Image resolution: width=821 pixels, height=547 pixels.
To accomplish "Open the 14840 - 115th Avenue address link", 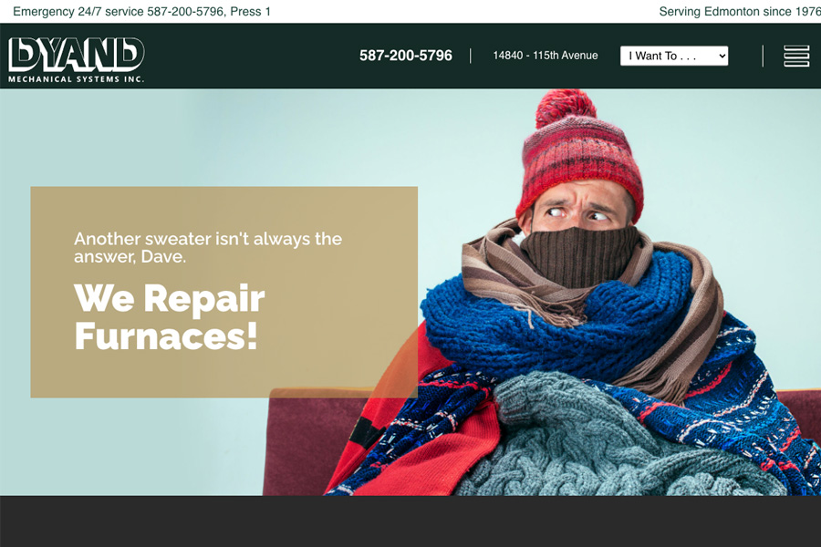I will (x=546, y=56).
